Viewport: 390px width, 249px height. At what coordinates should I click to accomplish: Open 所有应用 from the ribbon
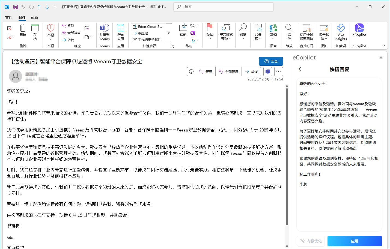[121, 32]
